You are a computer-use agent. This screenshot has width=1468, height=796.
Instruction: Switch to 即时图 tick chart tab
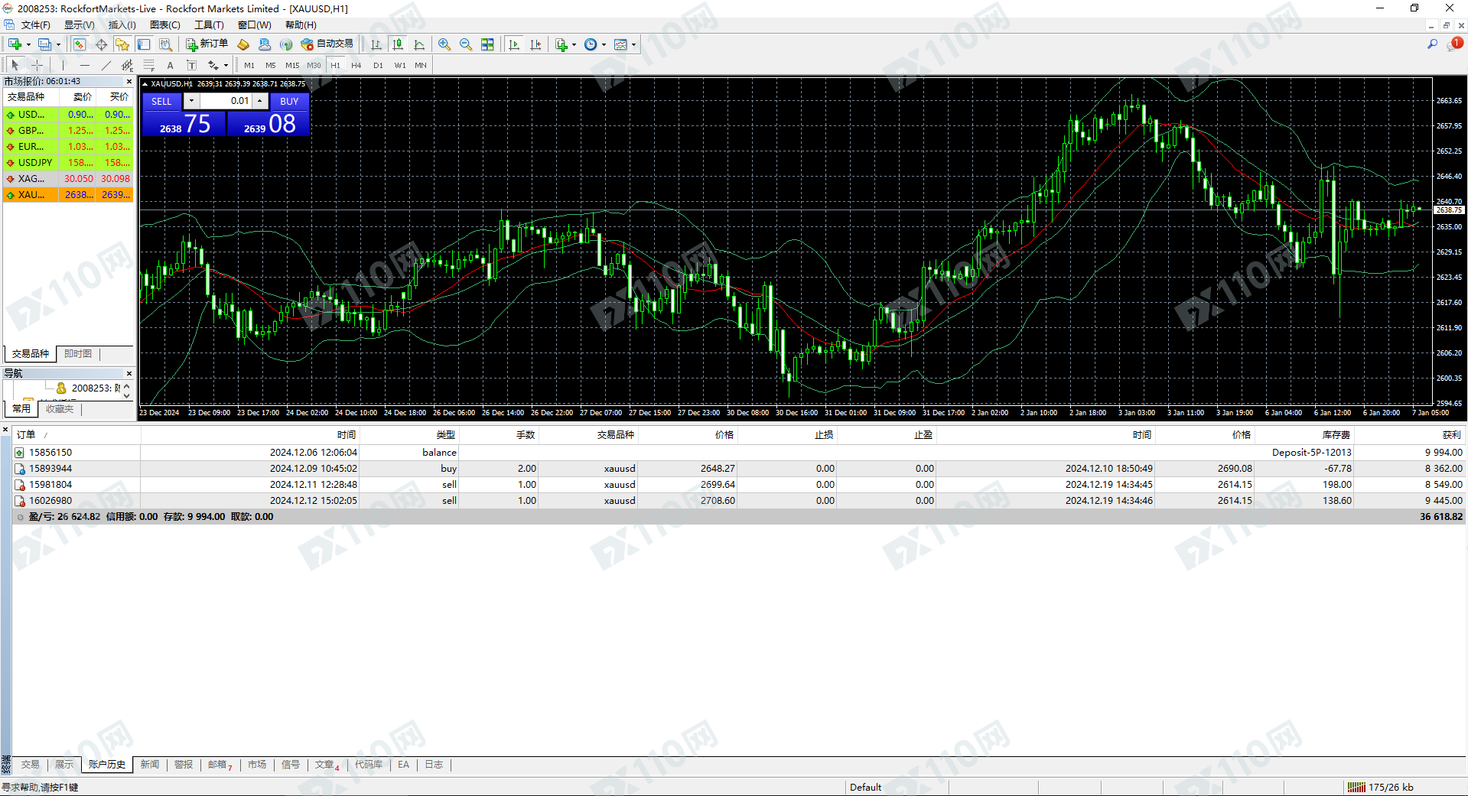pos(78,354)
